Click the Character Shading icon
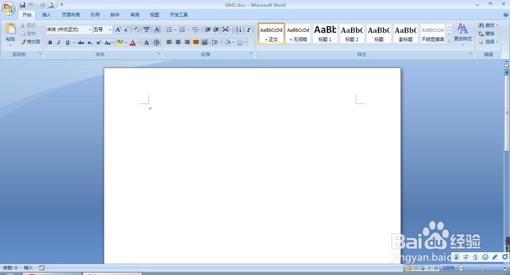 click(x=146, y=43)
